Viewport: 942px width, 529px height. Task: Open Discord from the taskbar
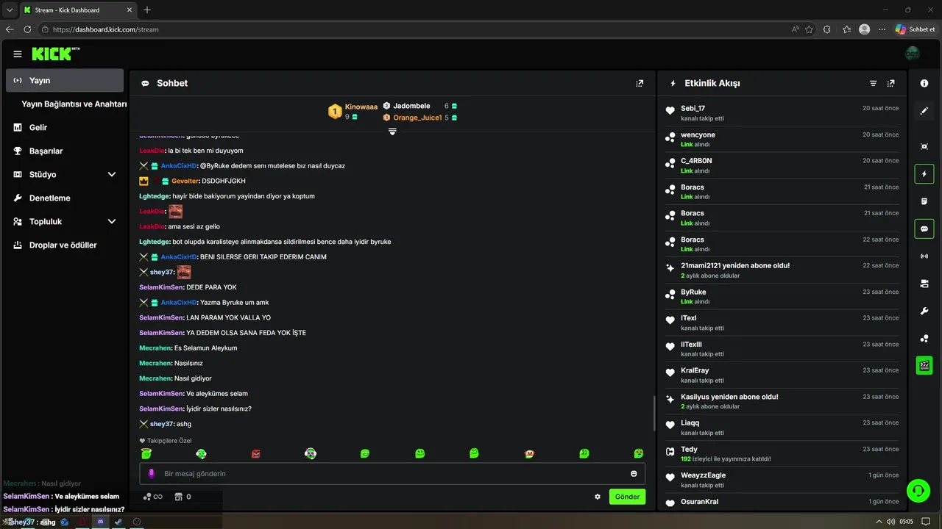pyautogui.click(x=101, y=522)
